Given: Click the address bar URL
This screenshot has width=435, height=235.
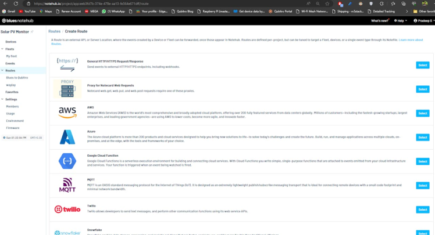Looking at the screenshot, I should (x=91, y=3).
